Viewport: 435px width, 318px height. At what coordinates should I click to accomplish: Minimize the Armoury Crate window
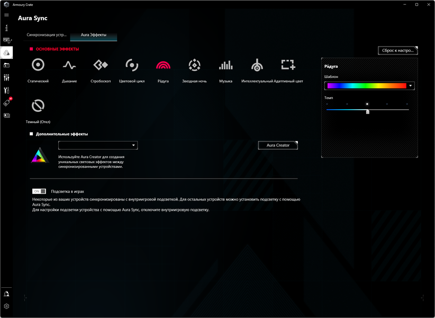pos(404,5)
